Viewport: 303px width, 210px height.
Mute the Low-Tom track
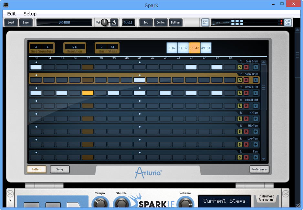[x=246, y=145]
